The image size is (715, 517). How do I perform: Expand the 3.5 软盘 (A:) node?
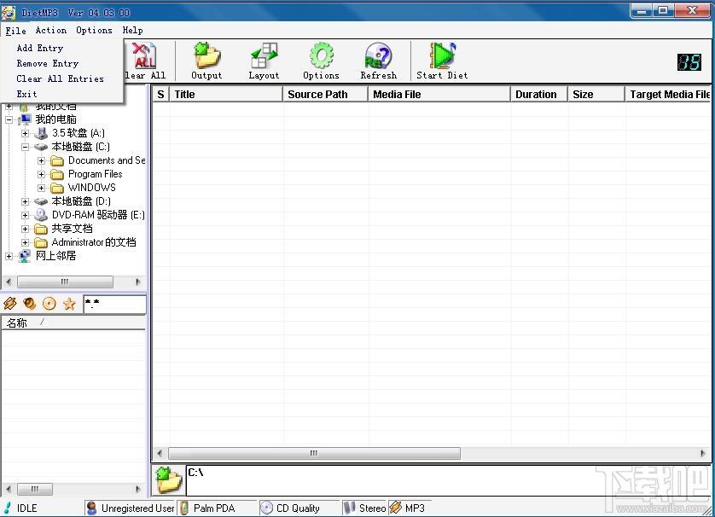coord(25,134)
